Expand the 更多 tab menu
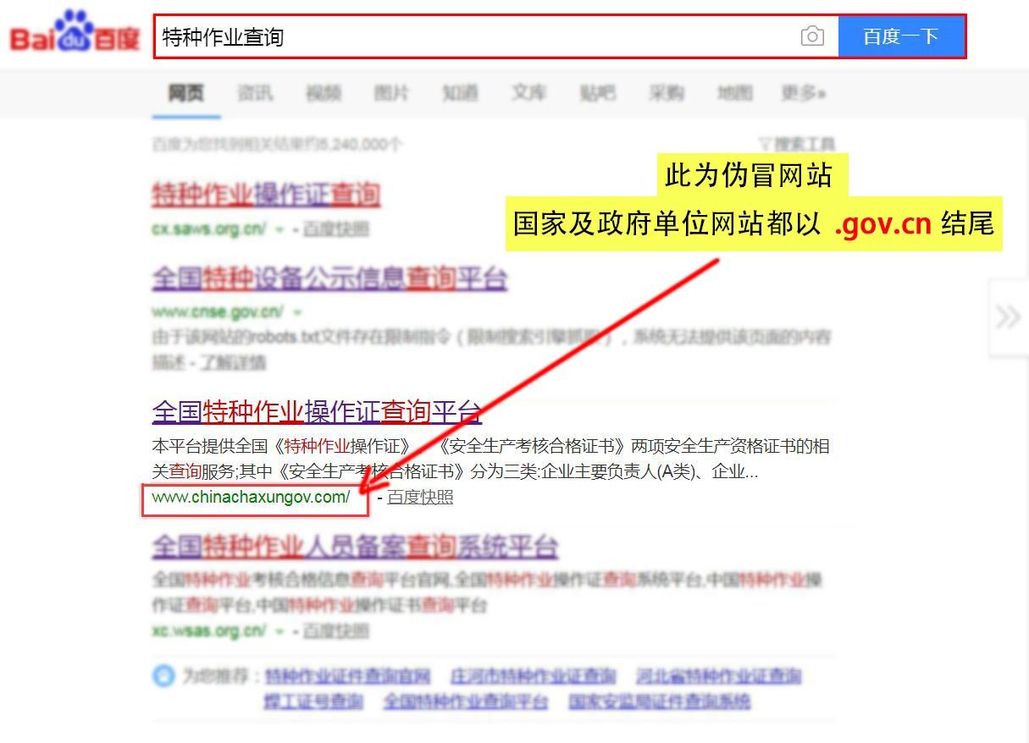This screenshot has width=1029, height=743. tap(804, 93)
